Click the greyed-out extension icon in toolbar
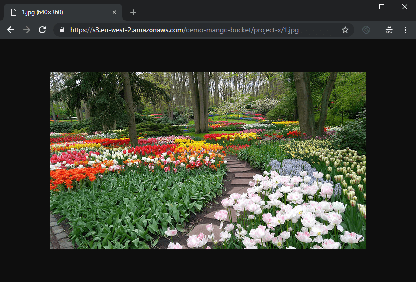This screenshot has width=416, height=282. click(x=366, y=30)
